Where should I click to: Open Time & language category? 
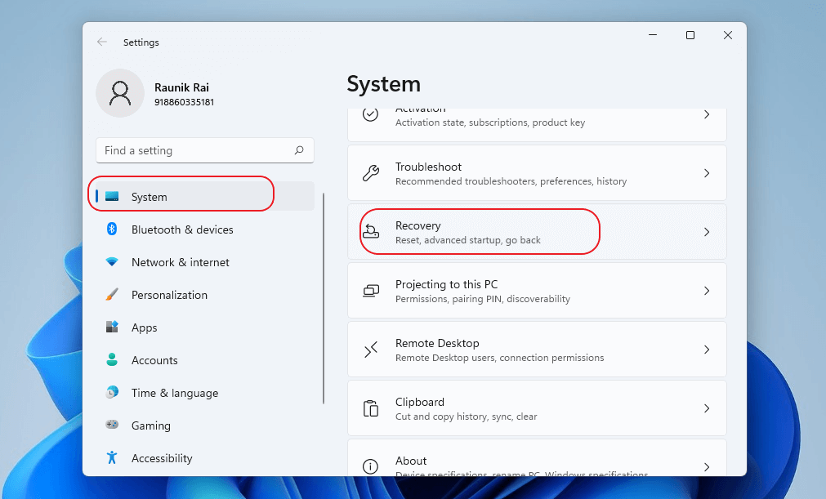[174, 393]
